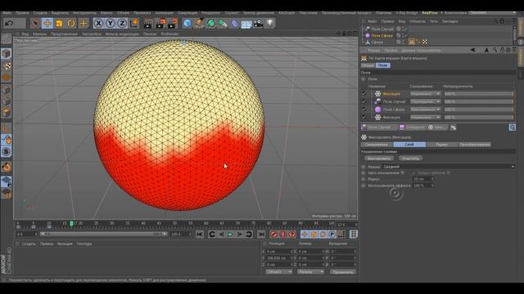Switch to the Basic tab of the vertex map tag
Image resolution: width=524 pixels, height=294 pixels.
point(368,65)
